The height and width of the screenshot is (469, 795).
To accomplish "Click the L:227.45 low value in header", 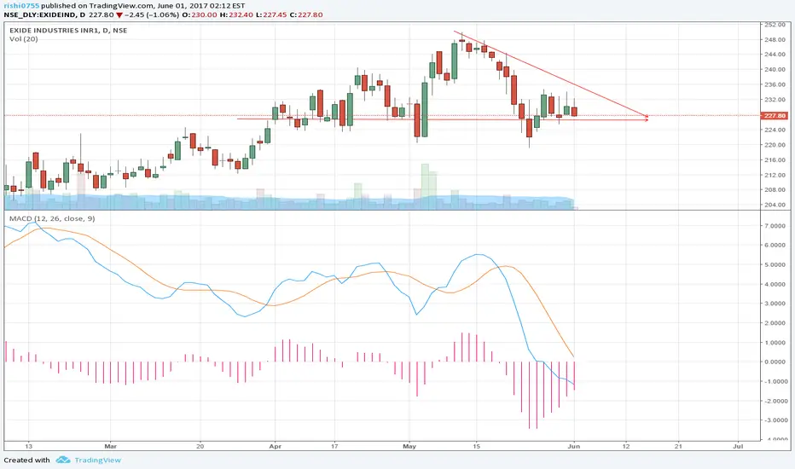I will click(x=271, y=14).
